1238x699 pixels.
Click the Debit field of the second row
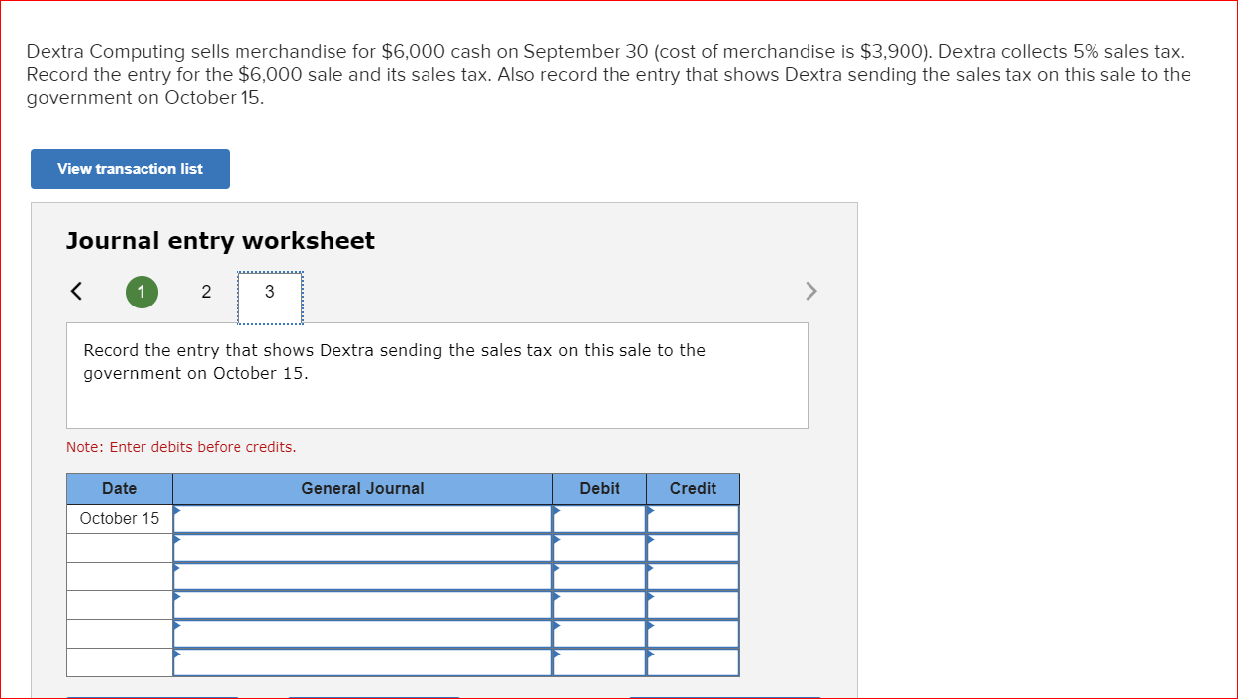599,546
